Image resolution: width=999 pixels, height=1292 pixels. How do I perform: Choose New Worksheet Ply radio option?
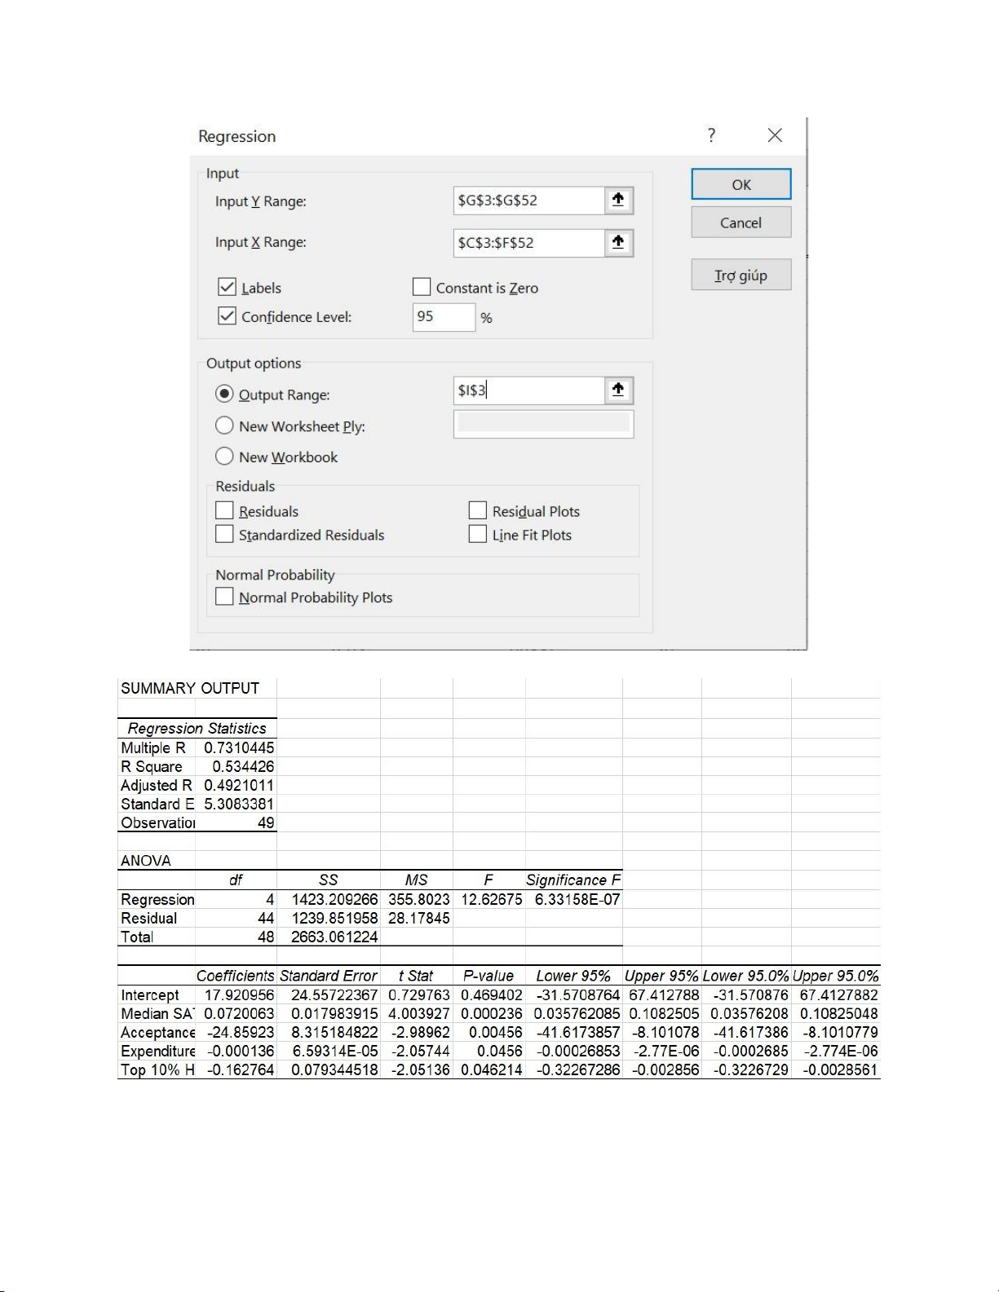coord(224,426)
